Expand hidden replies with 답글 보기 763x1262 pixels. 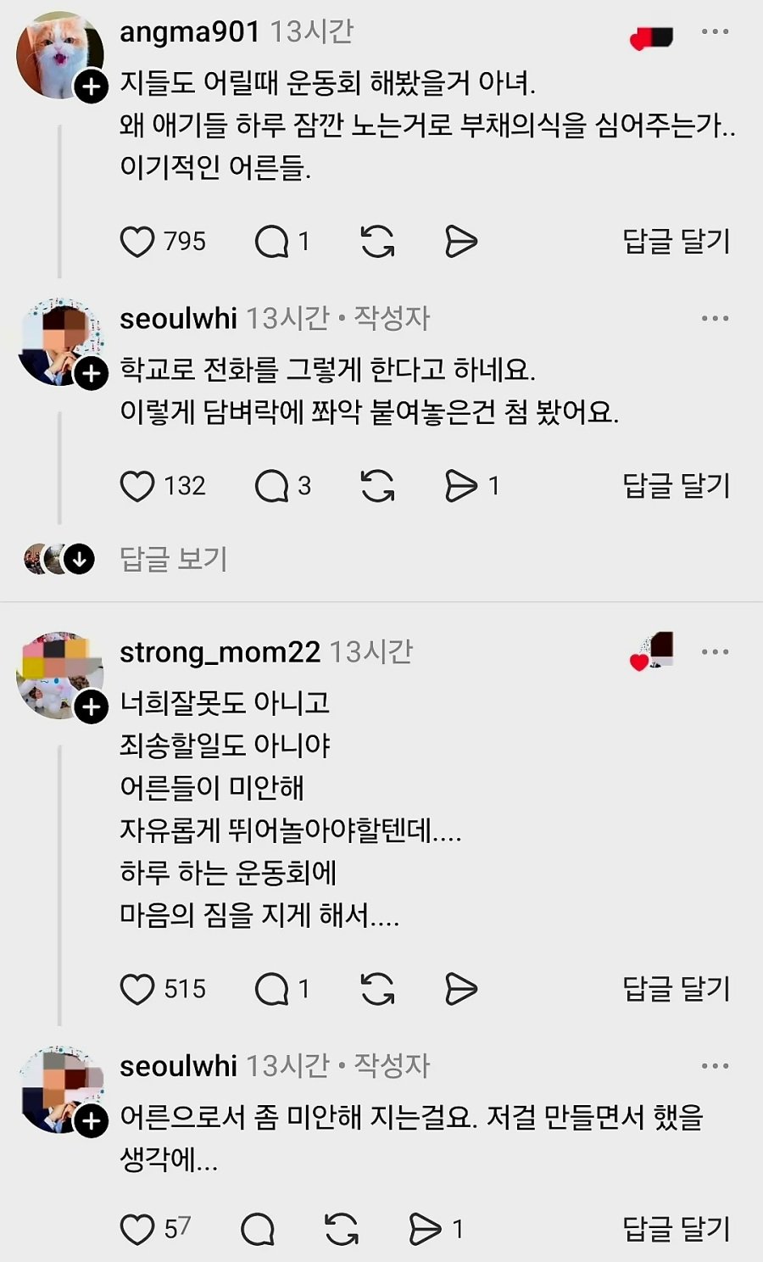(174, 559)
